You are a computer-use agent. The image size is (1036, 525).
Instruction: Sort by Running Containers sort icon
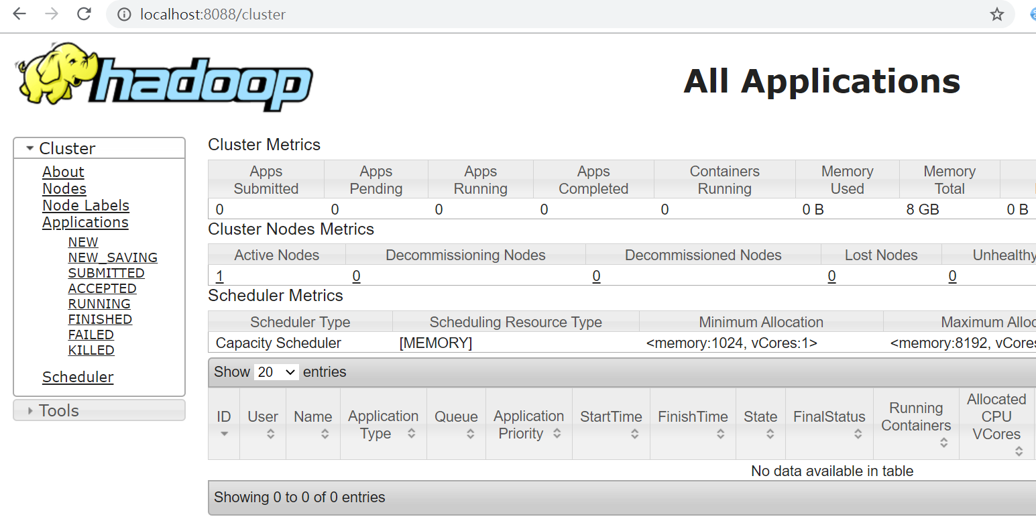[x=944, y=443]
